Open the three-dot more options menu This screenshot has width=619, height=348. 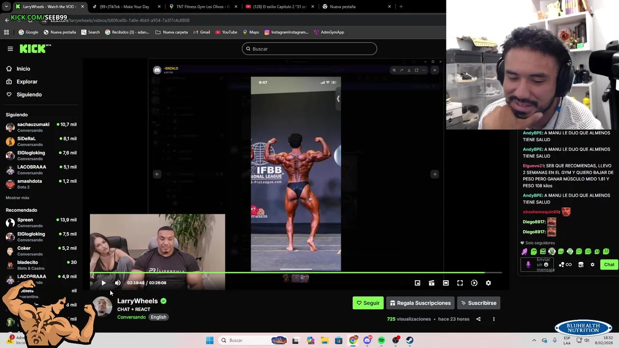tap(494, 319)
